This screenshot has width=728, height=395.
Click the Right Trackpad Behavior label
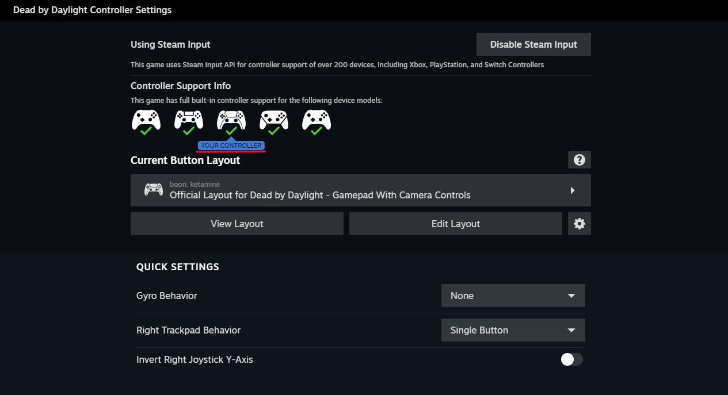tap(188, 330)
